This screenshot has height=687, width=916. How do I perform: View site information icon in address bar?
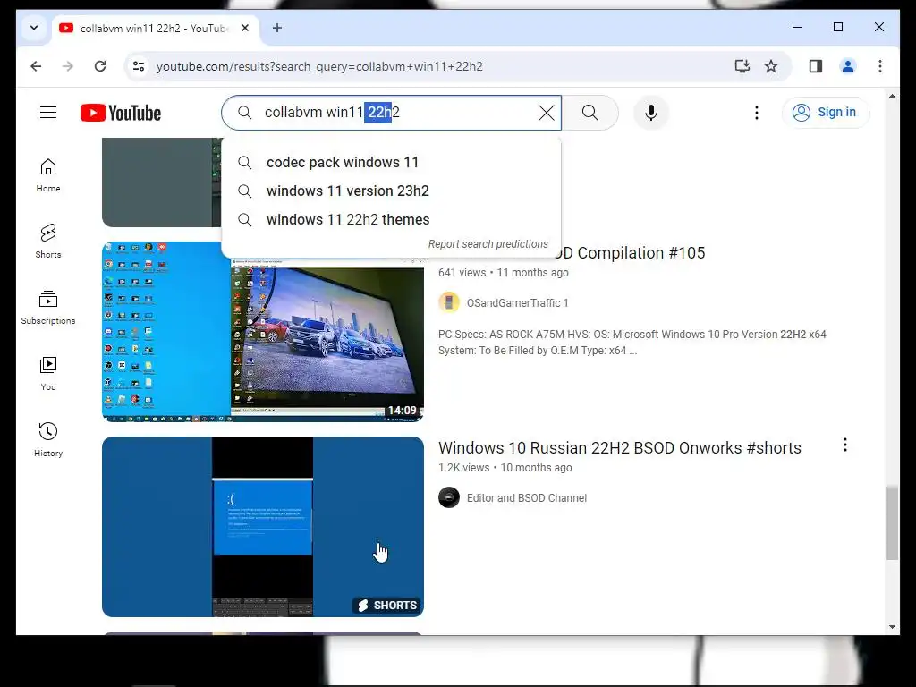pos(139,66)
